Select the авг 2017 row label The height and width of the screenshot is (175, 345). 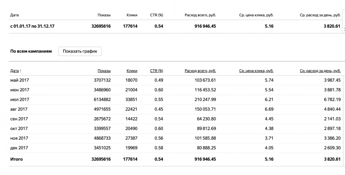click(19, 109)
